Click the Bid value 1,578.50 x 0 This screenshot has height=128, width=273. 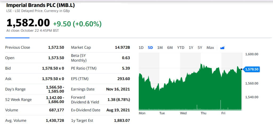pos(53,68)
